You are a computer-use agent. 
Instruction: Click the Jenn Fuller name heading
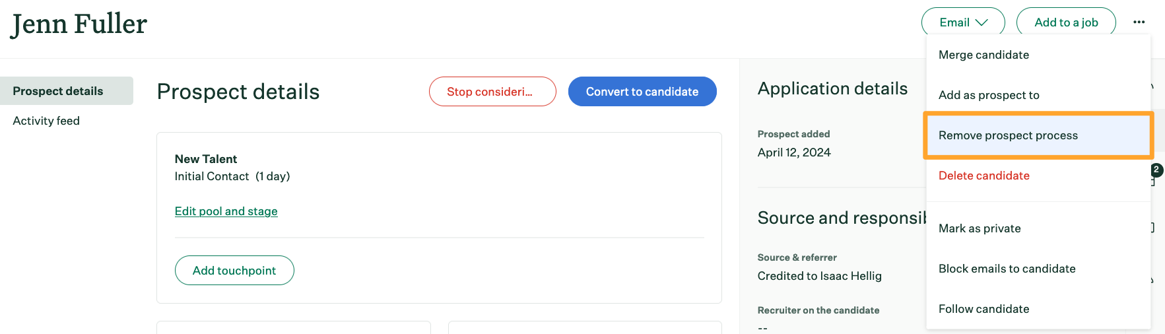(79, 24)
